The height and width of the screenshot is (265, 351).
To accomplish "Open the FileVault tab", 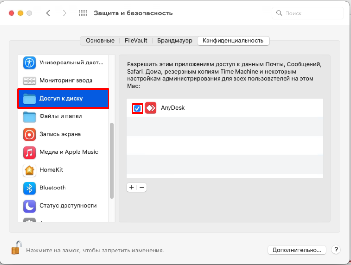I will pos(136,41).
